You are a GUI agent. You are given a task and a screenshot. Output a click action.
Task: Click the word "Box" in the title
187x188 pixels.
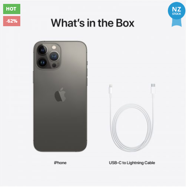click(125, 23)
